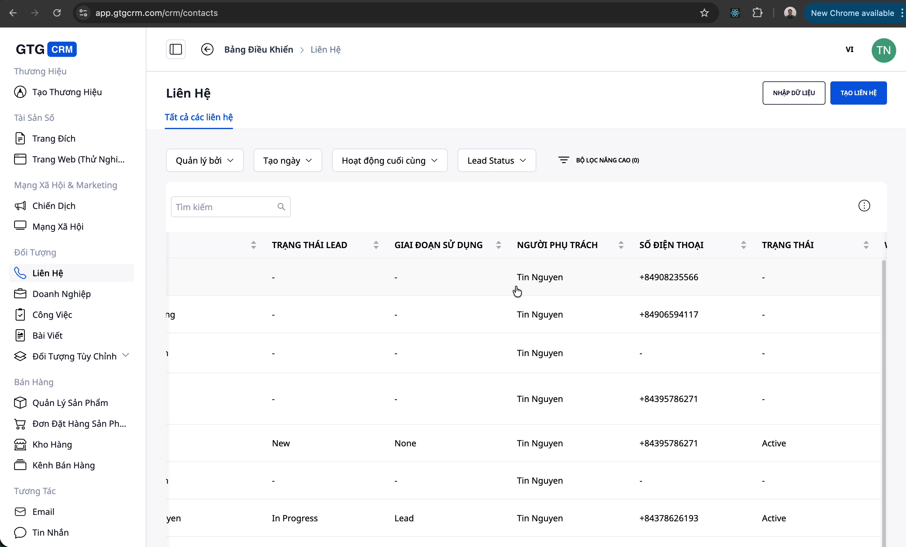
Task: Open Kho Hàng in the sidebar
Action: [x=52, y=445]
